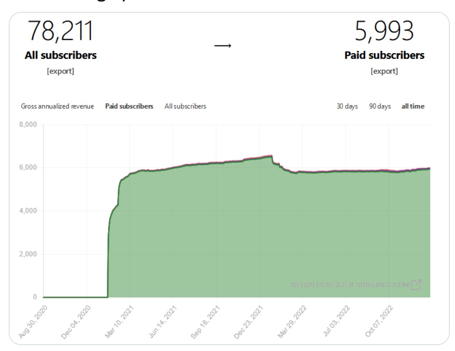This screenshot has width=455, height=351.
Task: Filter the chart to the last 30 days
Action: 347,106
